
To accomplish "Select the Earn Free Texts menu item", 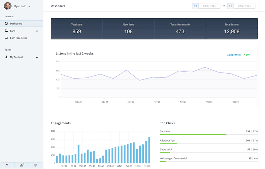I will click(x=18, y=38).
